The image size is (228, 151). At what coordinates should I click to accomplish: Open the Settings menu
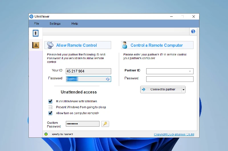coord(55,24)
